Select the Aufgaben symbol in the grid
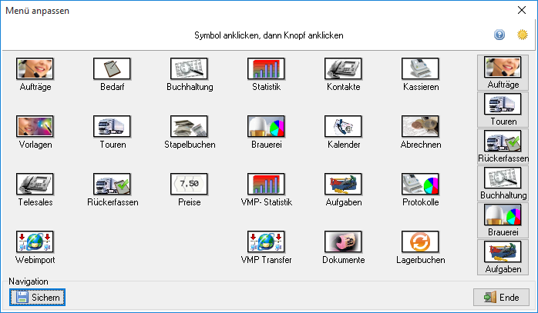Image resolution: width=538 pixels, height=313 pixels. click(x=343, y=184)
